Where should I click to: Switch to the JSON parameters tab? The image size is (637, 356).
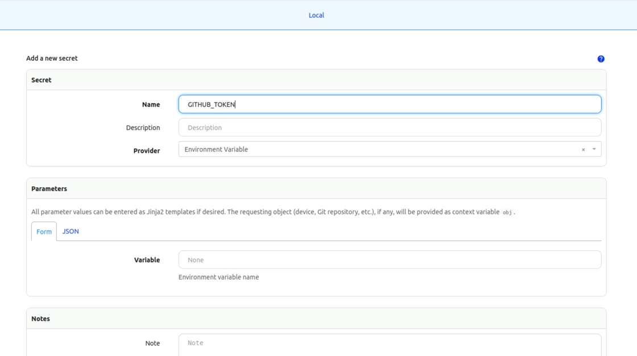tap(71, 231)
